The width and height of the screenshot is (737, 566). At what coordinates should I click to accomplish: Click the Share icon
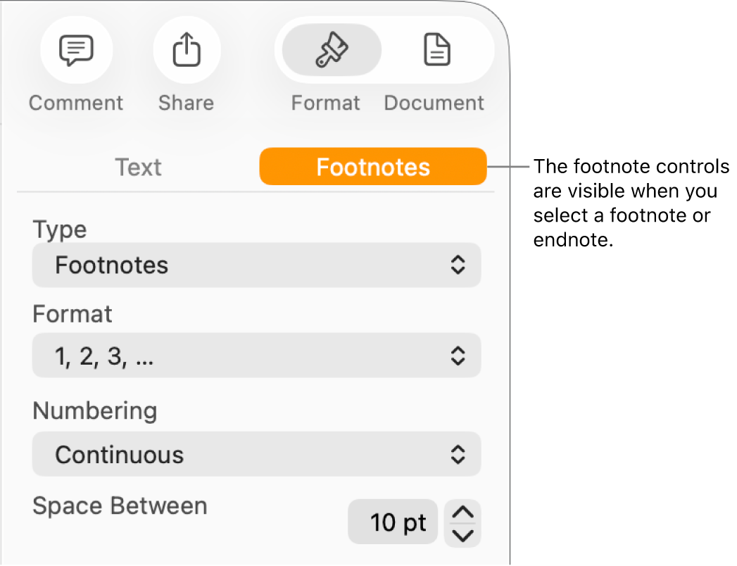coord(187,50)
